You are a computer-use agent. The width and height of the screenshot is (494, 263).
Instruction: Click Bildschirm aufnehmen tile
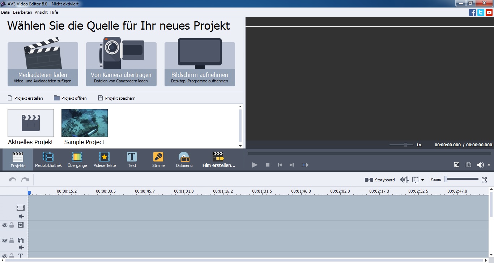200,64
